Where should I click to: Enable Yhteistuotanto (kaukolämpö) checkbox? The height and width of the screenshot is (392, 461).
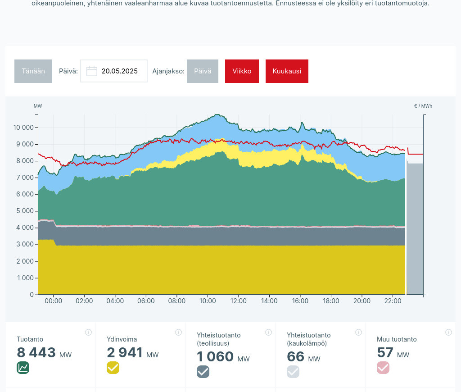[293, 372]
